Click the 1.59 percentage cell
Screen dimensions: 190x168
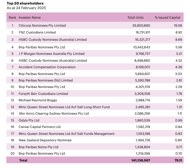pyautogui.click(x=179, y=100)
